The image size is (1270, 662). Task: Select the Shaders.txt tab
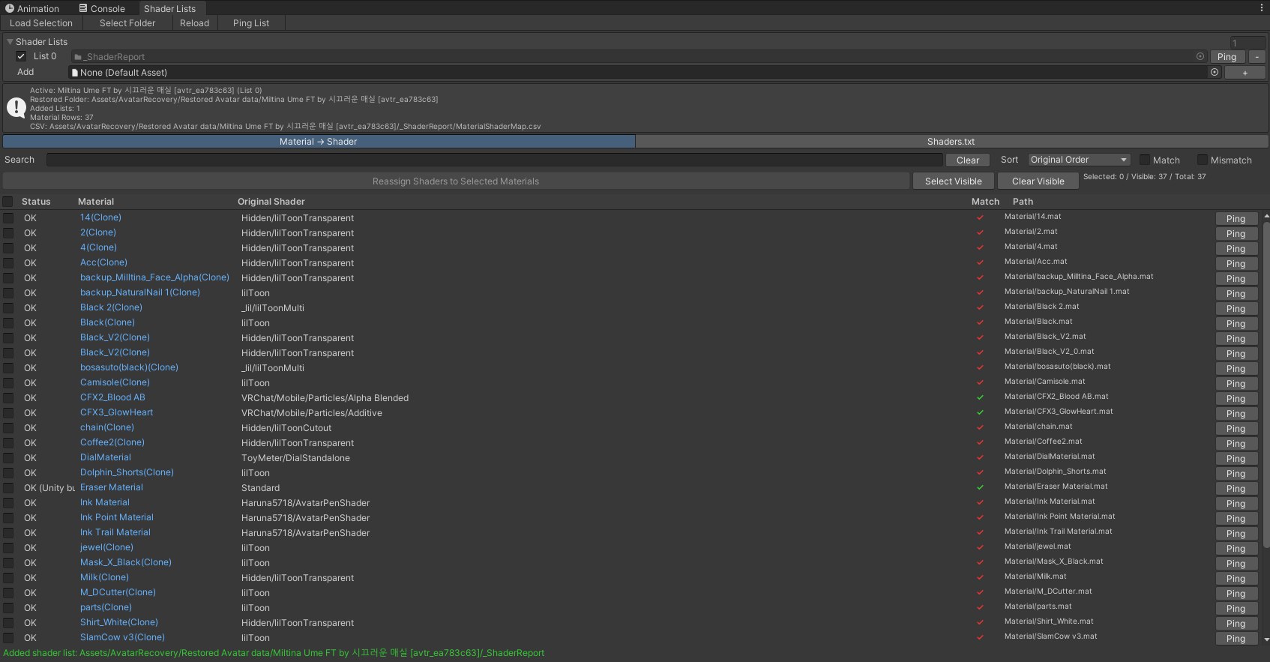tap(951, 142)
